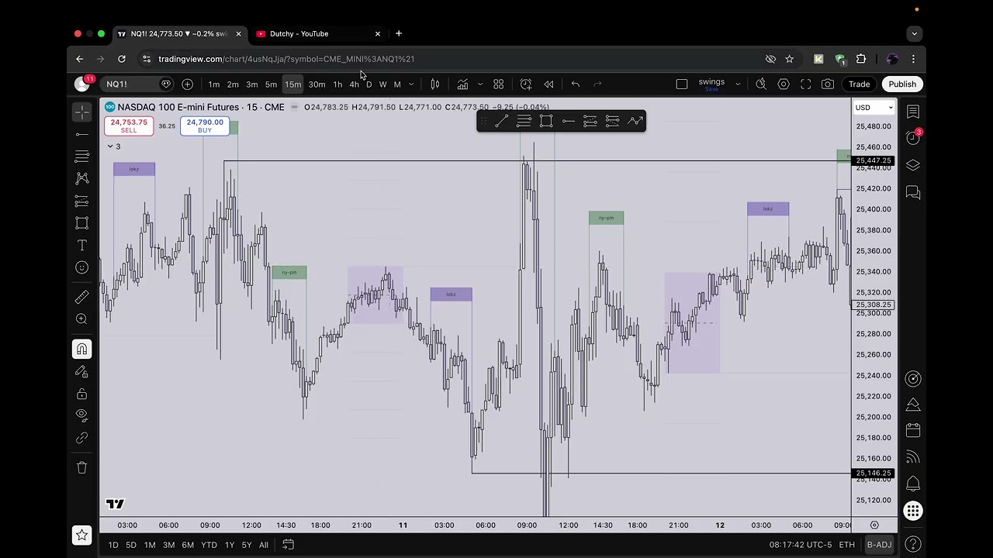993x558 pixels.
Task: Open the Products grid icon in right sidebar
Action: [913, 511]
